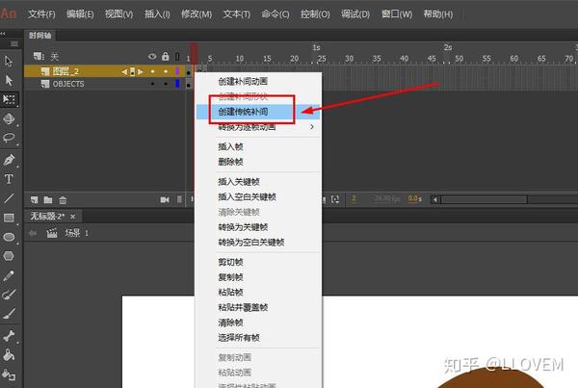
Task: Click the timeline horizontal scrollbar thumb
Action: (x=485, y=199)
